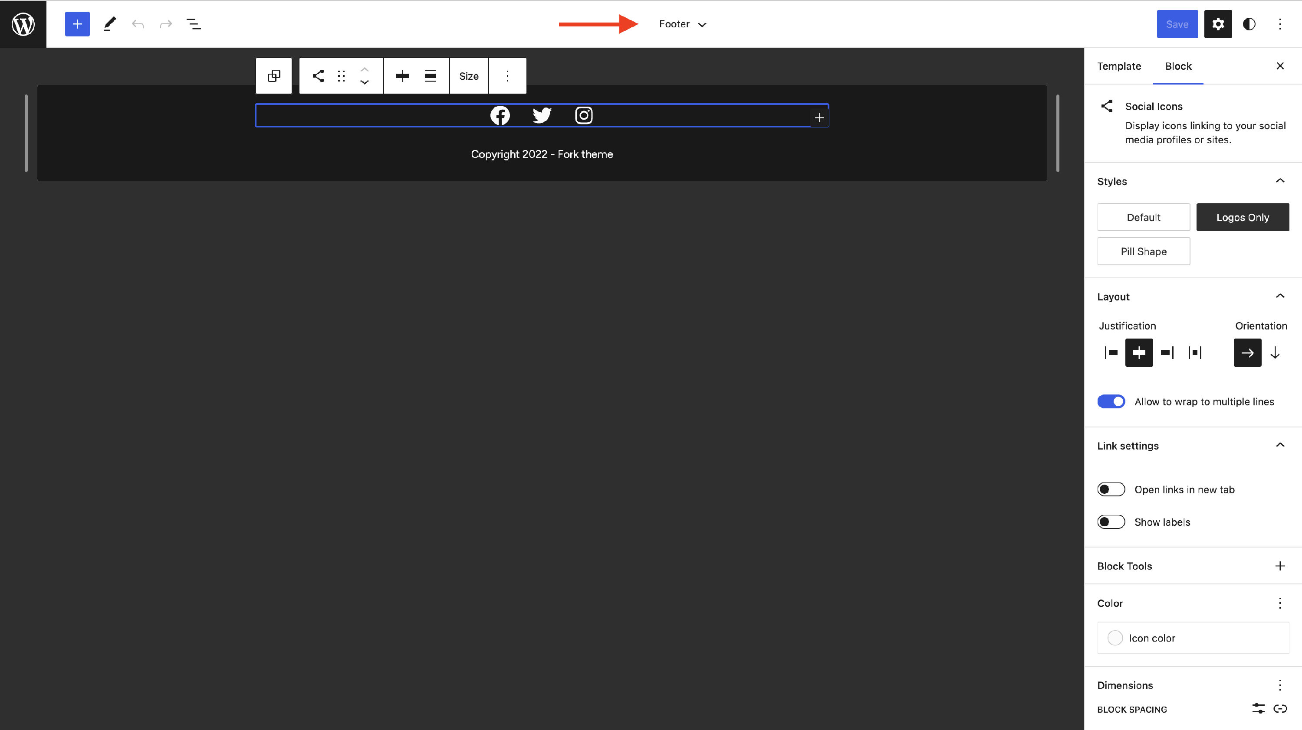1302x730 pixels.
Task: Open the Size menu in block toolbar
Action: pyautogui.click(x=469, y=76)
